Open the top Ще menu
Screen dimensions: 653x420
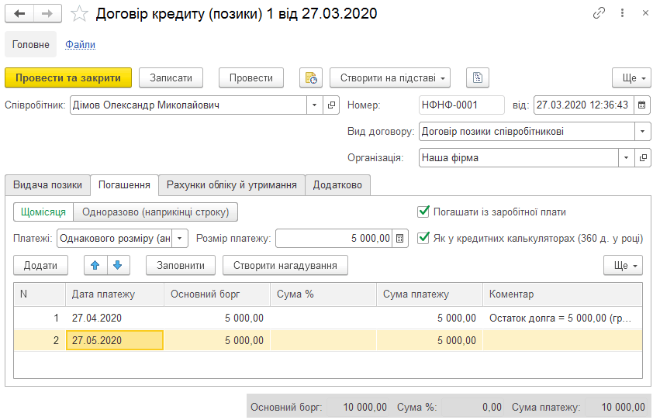pos(631,77)
